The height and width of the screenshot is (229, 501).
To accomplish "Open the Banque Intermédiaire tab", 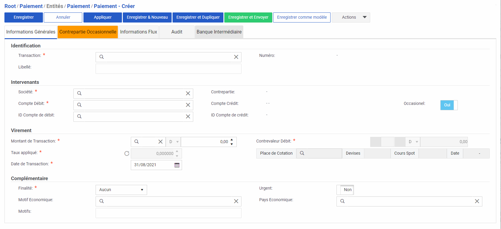I will pyautogui.click(x=219, y=32).
